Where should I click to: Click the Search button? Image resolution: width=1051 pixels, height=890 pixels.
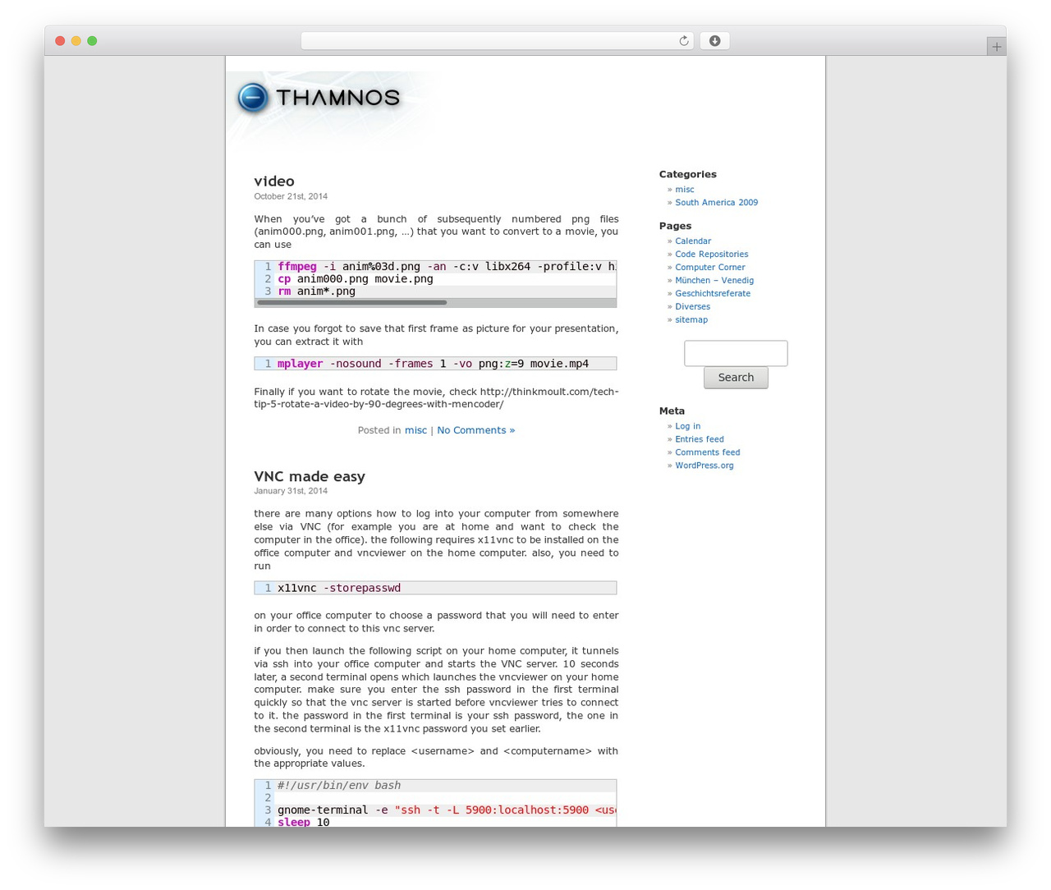coord(736,378)
